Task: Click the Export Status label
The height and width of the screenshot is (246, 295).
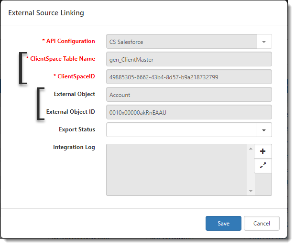Action: pos(76,129)
